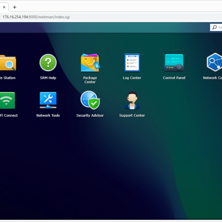Click the "Control Panel" label text
The height and width of the screenshot is (222, 222).
pos(174,78)
